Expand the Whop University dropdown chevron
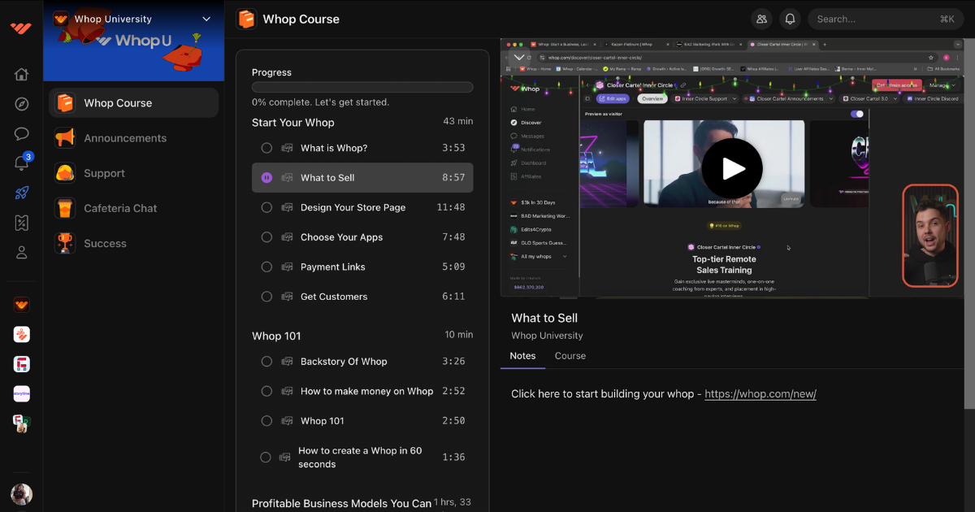This screenshot has width=975, height=512. (x=206, y=19)
